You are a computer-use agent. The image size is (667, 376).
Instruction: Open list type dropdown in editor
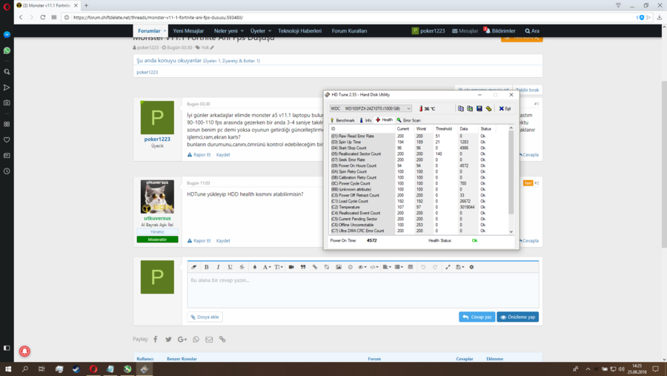point(399,267)
